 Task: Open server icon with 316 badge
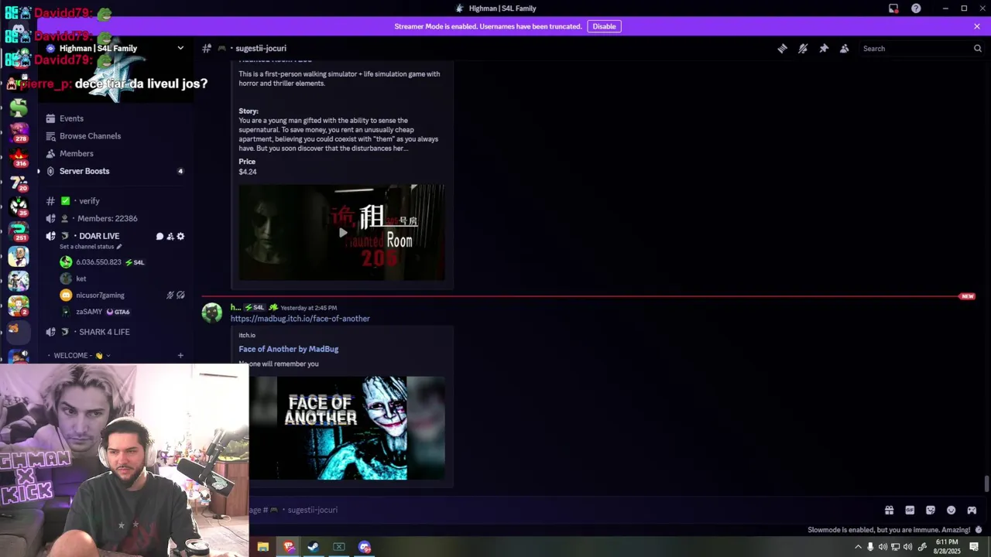pos(19,156)
